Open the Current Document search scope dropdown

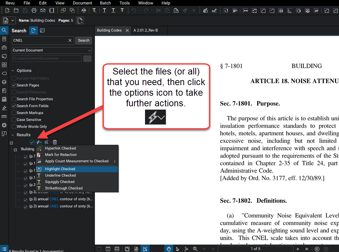coord(51,50)
